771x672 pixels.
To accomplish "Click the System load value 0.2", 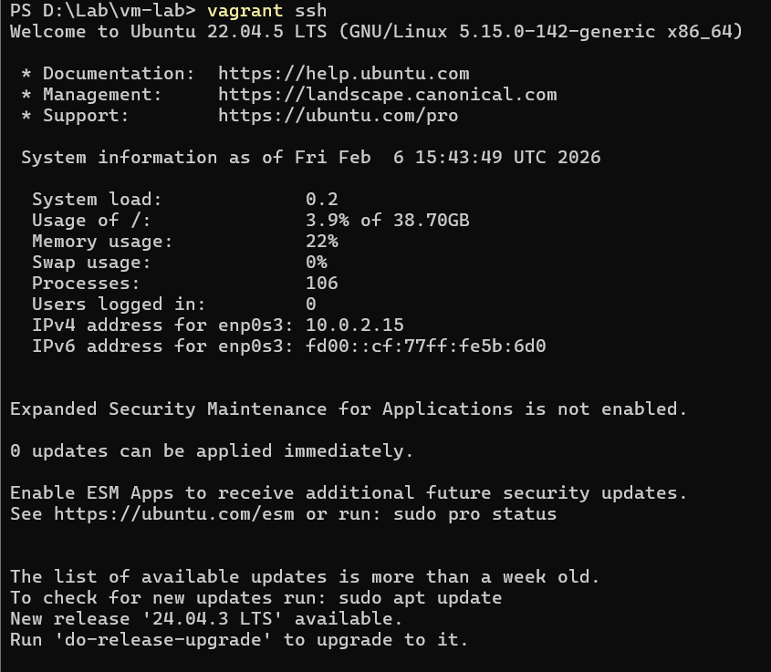I will (321, 200).
